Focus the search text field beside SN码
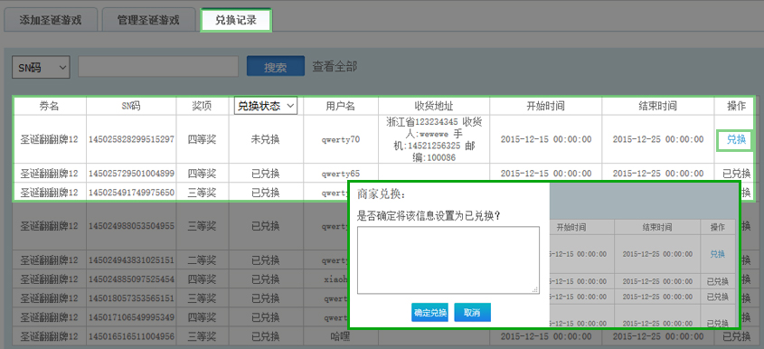 tap(158, 67)
